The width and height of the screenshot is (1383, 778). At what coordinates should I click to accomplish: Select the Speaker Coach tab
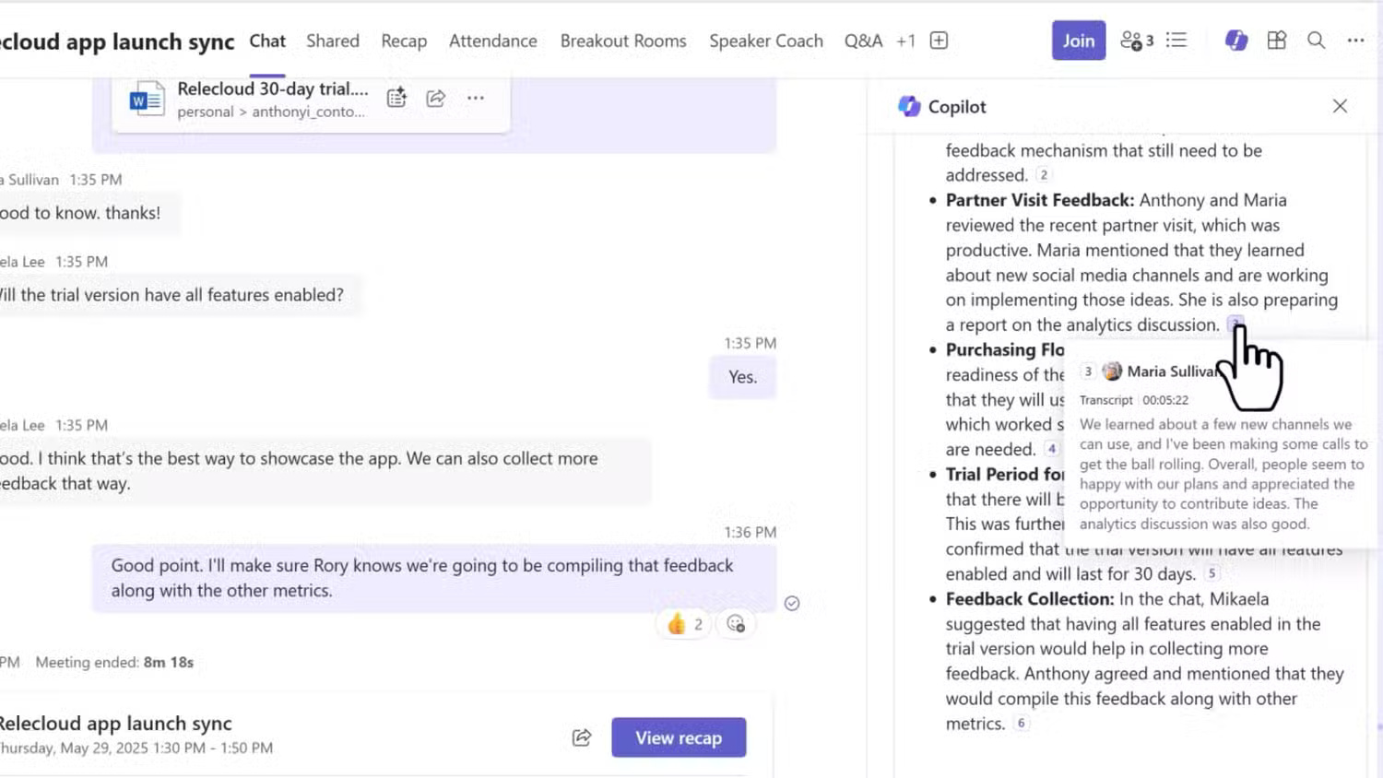point(766,41)
